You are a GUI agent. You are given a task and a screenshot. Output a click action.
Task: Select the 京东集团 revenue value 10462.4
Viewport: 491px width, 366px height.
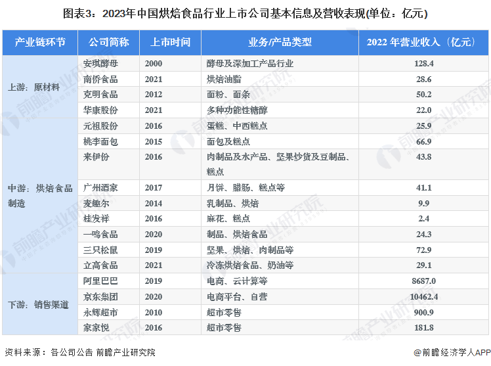point(422,296)
